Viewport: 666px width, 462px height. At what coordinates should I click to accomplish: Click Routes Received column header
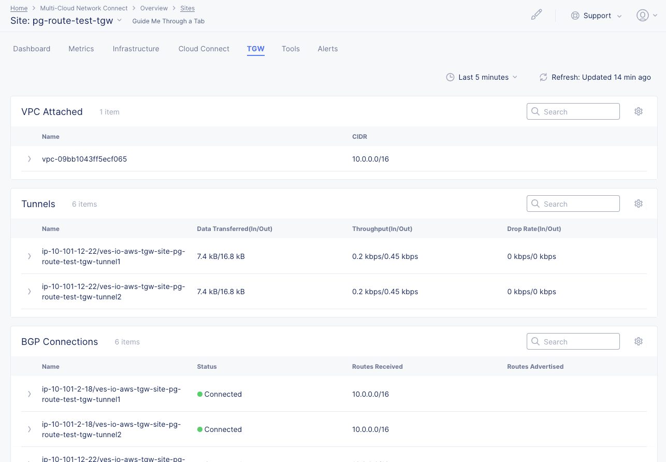pos(378,367)
